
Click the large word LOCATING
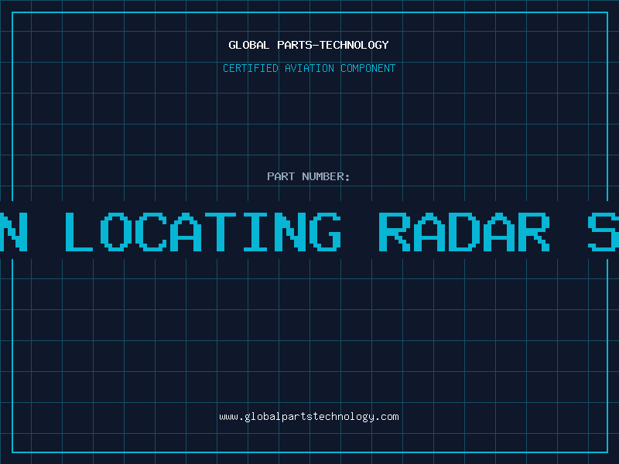tap(203, 231)
